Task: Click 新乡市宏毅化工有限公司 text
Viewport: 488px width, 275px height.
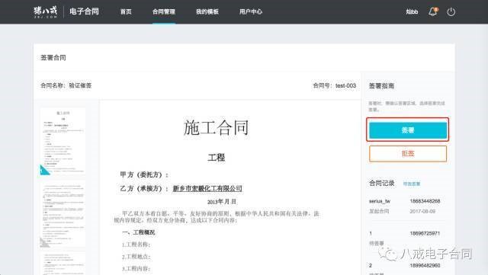Action: click(207, 188)
